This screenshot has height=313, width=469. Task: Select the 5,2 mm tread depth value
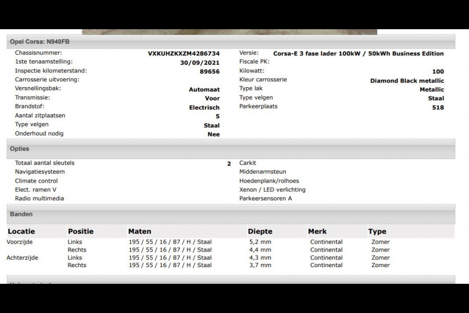pyautogui.click(x=260, y=242)
